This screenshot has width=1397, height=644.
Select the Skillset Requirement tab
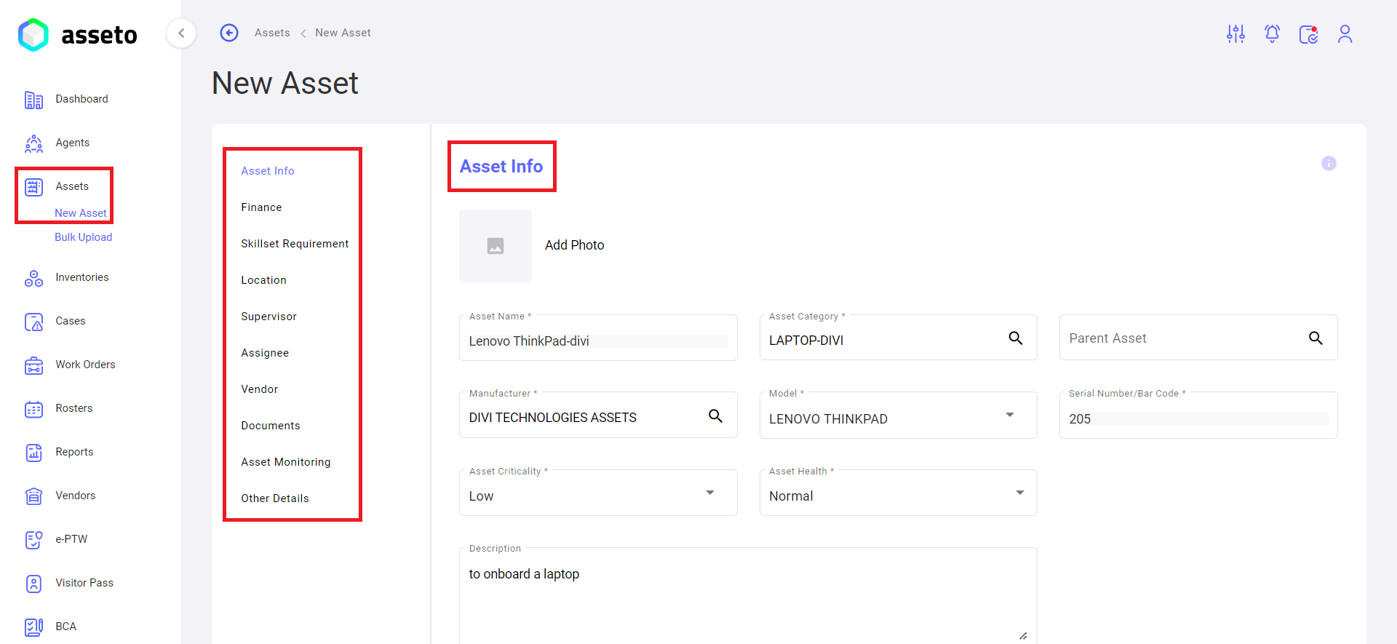295,244
